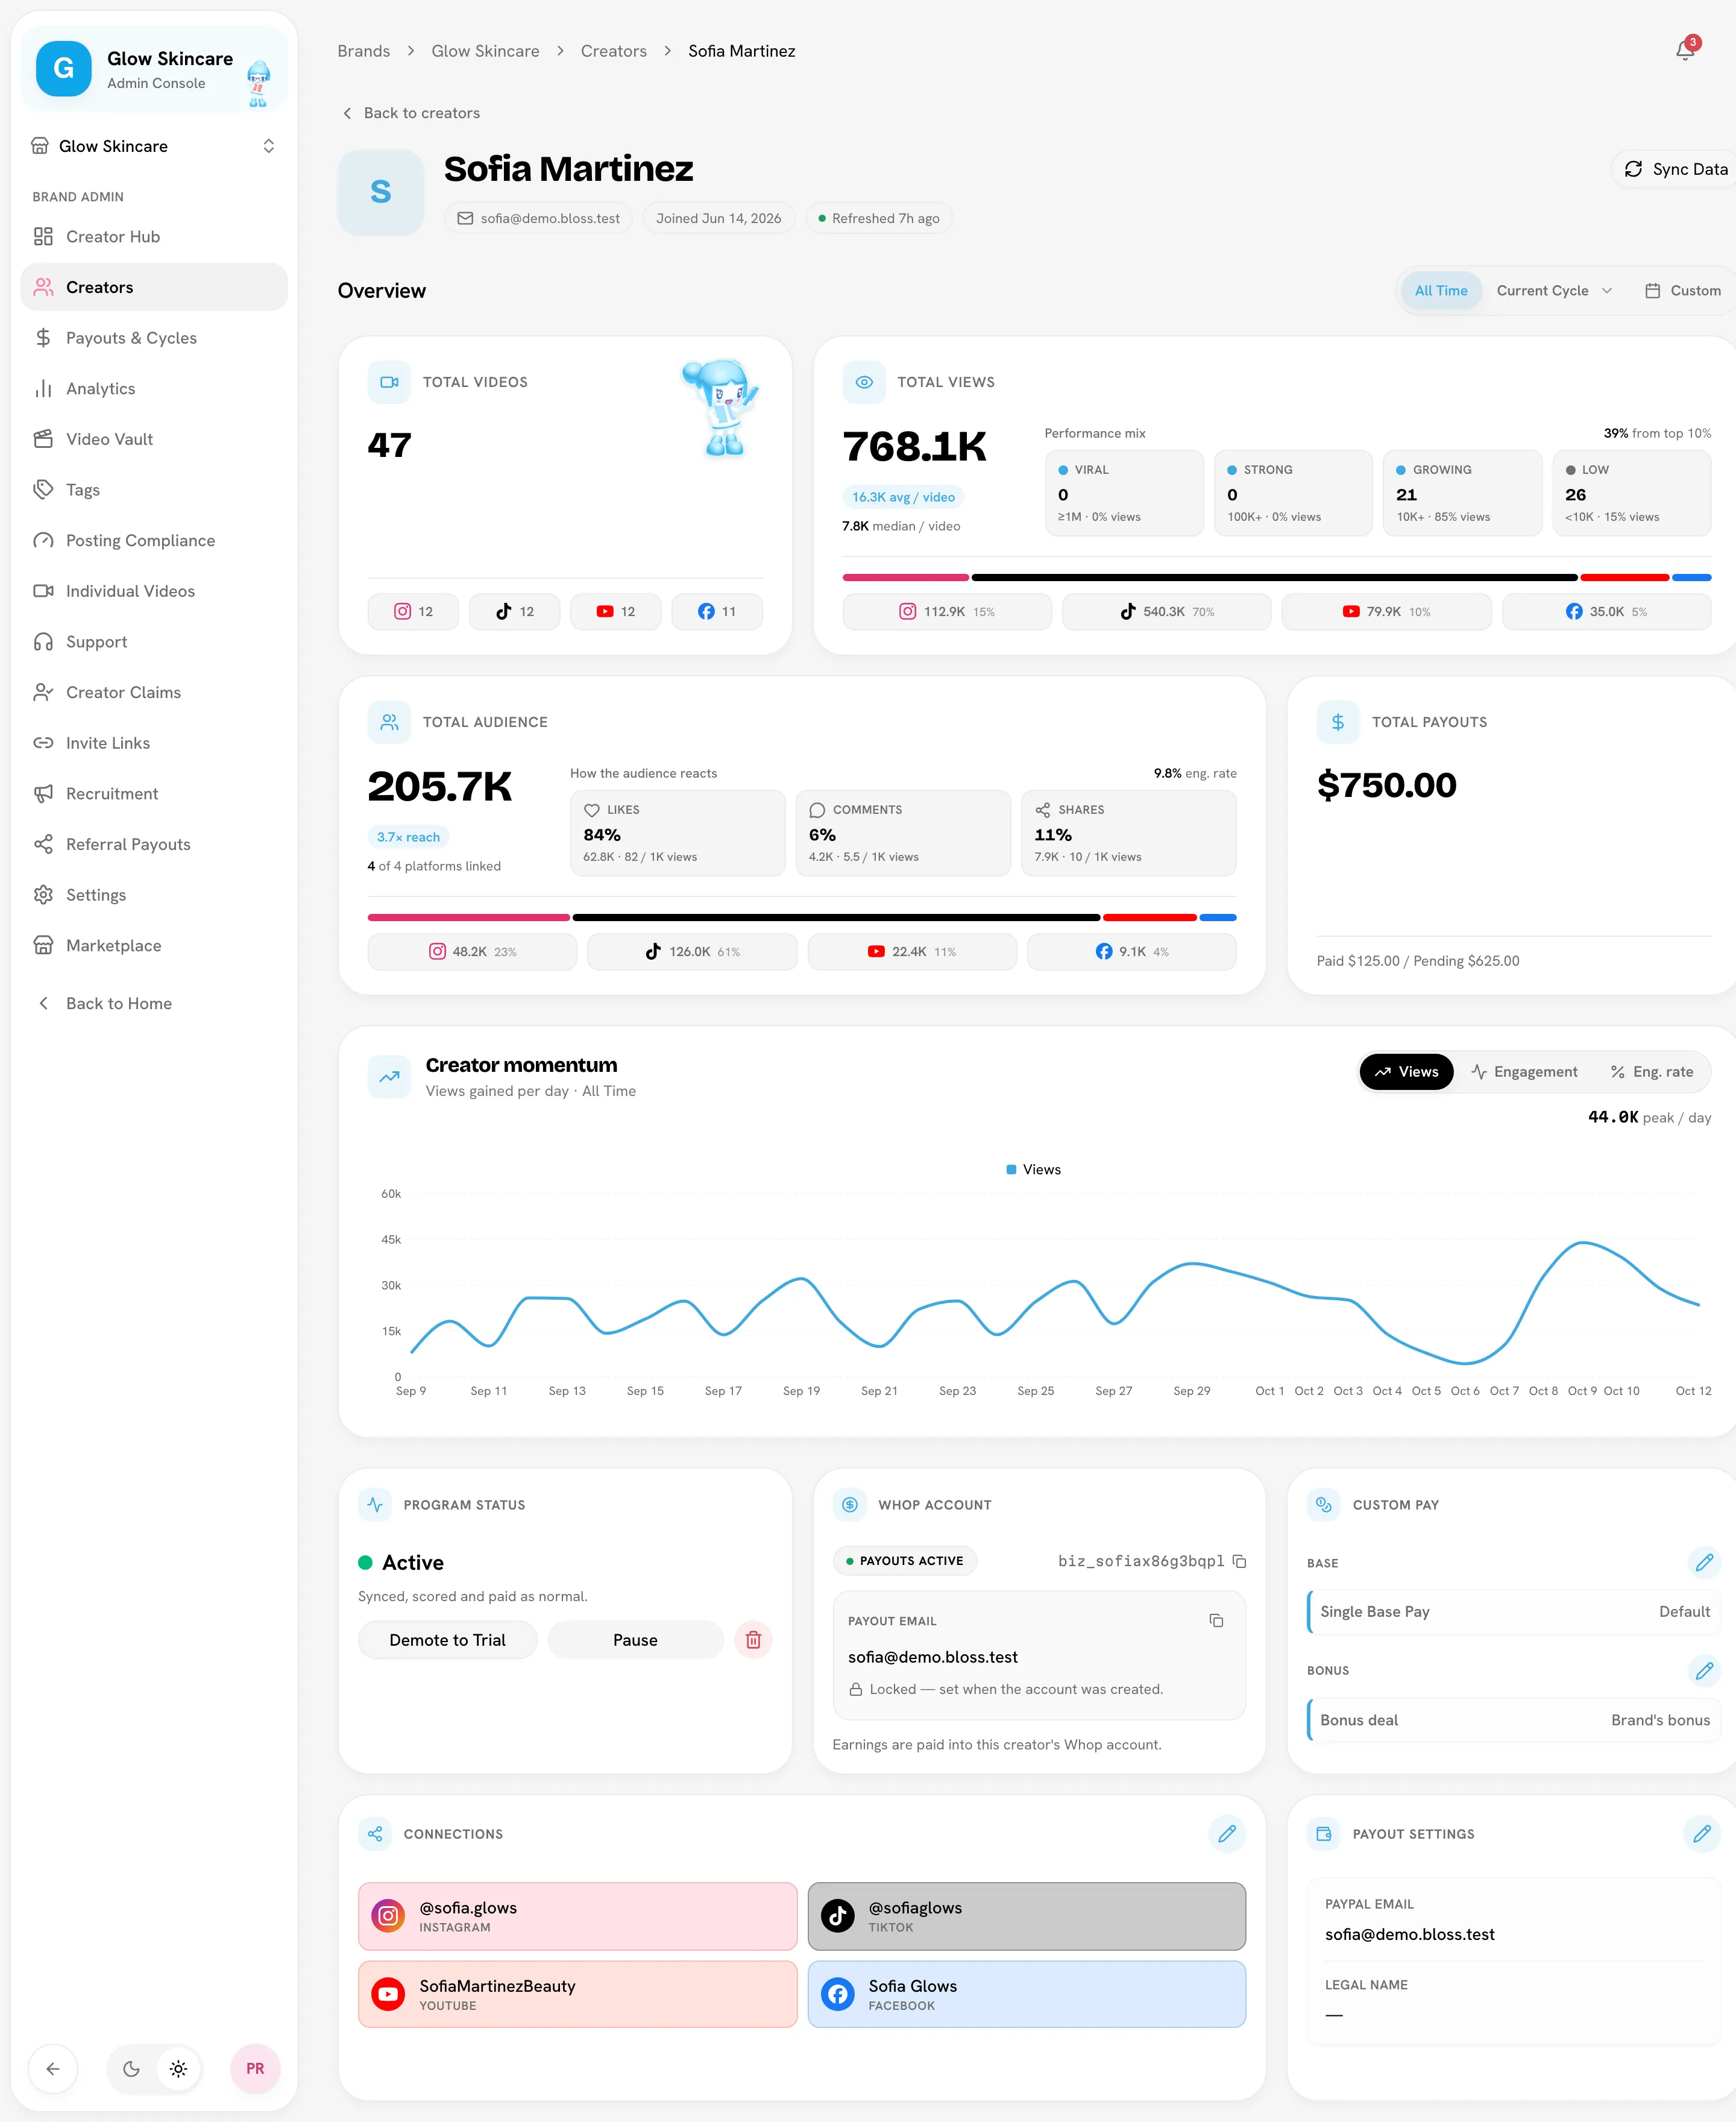
Task: Toggle the Views chart legend
Action: [1033, 1170]
